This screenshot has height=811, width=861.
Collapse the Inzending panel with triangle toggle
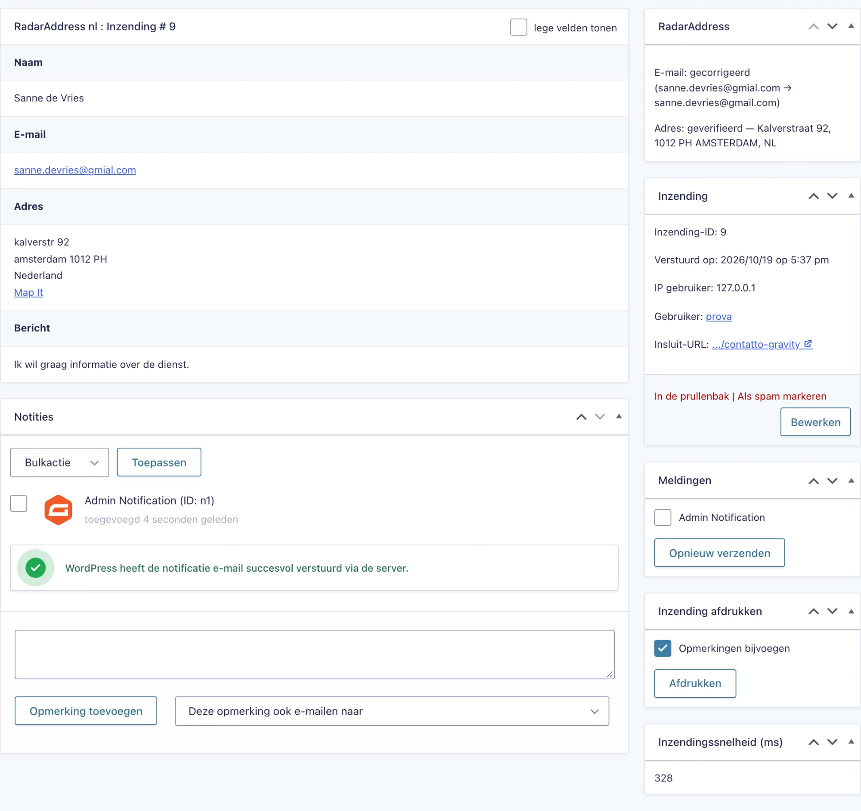click(x=851, y=196)
